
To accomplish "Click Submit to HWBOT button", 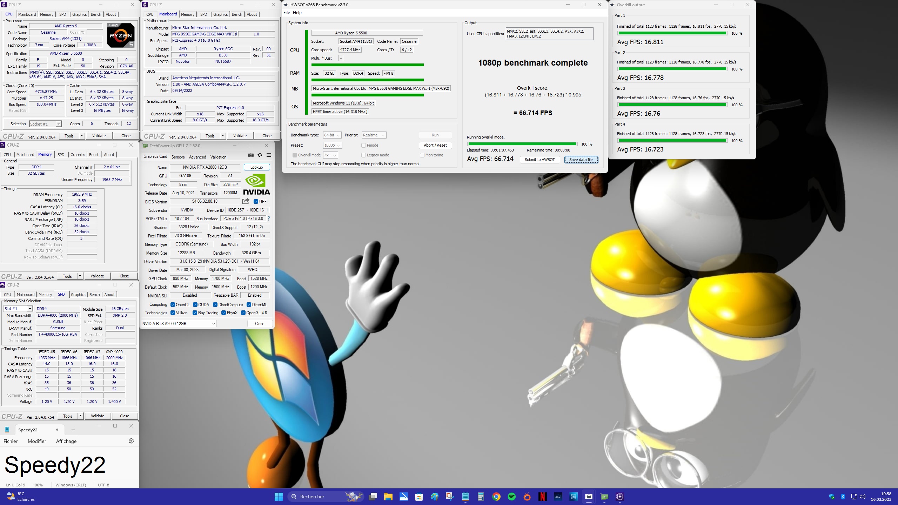I will point(540,160).
